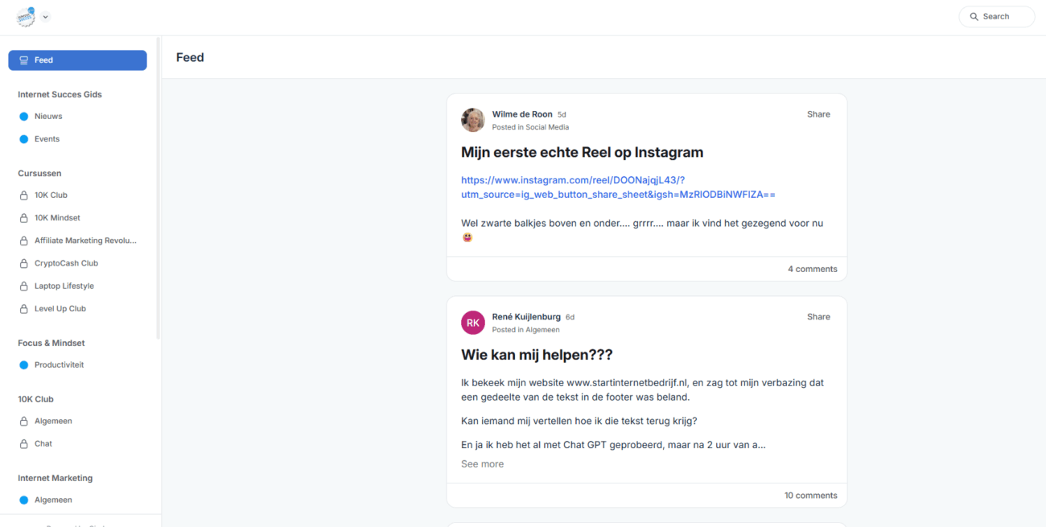Click the Feed icon in the sidebar

pos(23,60)
